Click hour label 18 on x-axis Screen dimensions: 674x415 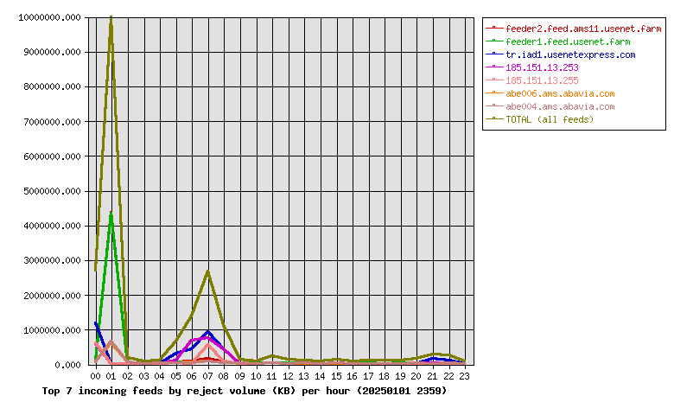click(385, 376)
